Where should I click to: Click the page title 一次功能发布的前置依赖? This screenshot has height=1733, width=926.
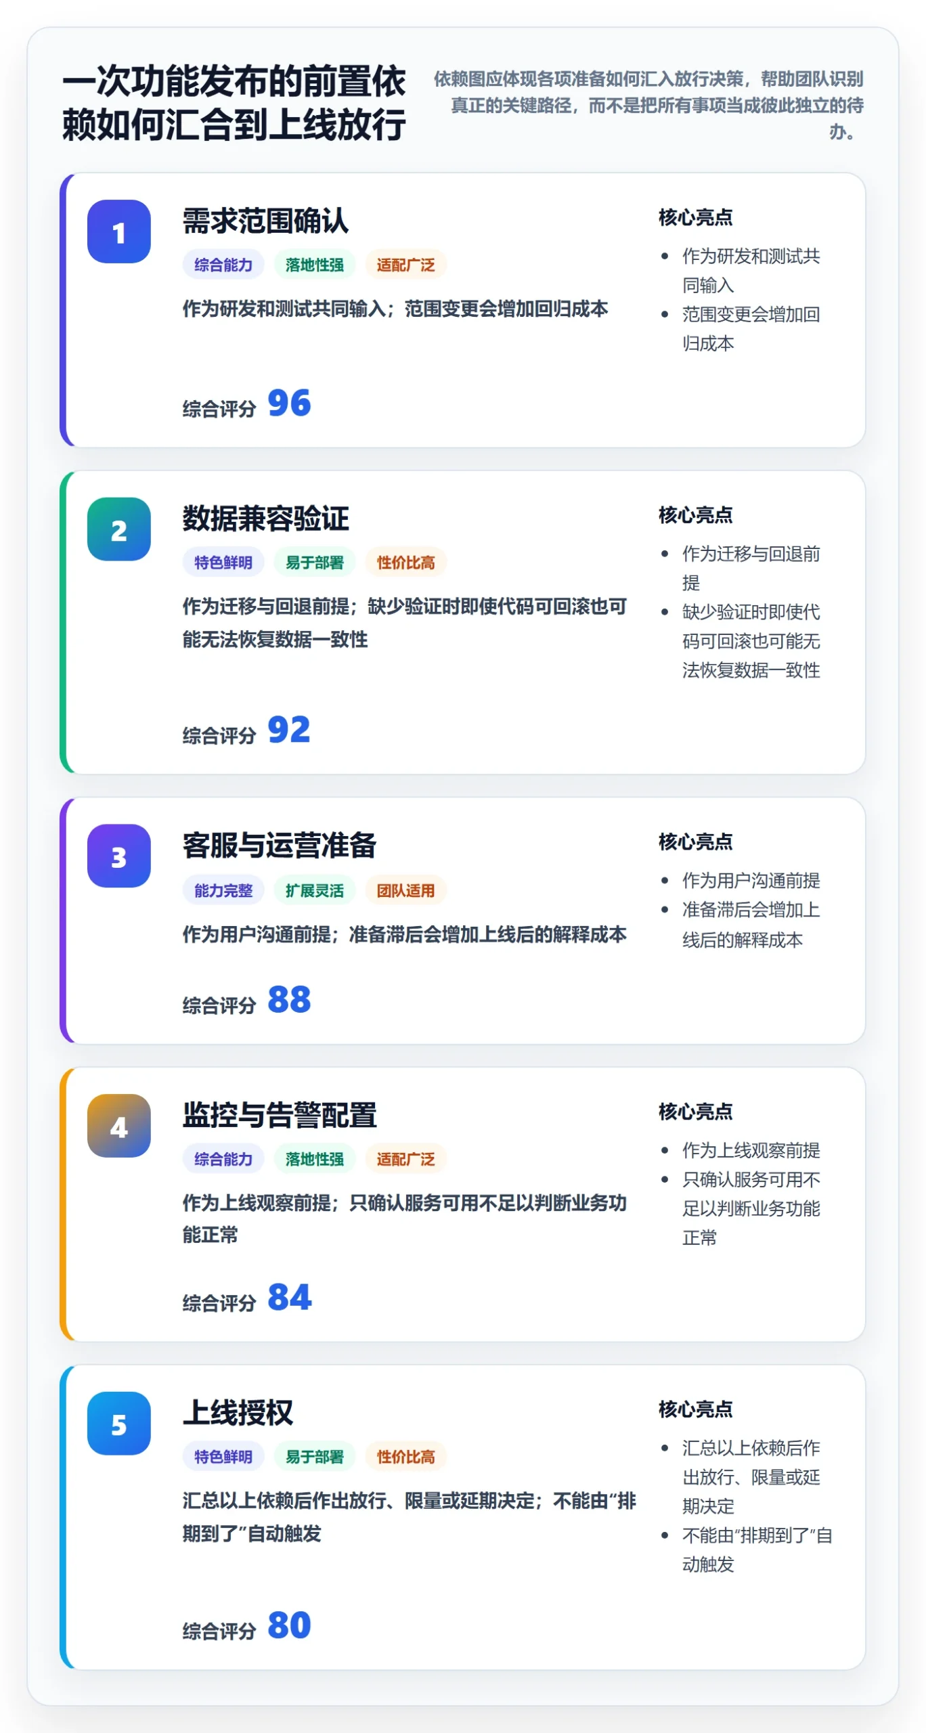coord(234,103)
